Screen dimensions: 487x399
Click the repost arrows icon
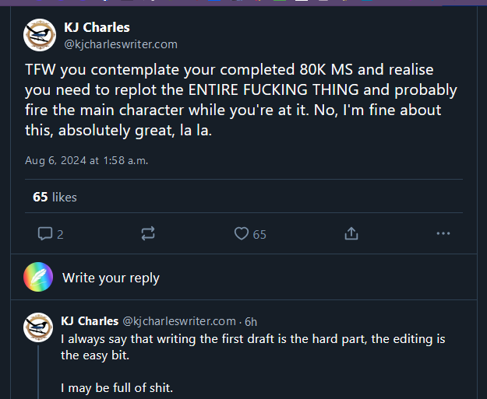147,233
